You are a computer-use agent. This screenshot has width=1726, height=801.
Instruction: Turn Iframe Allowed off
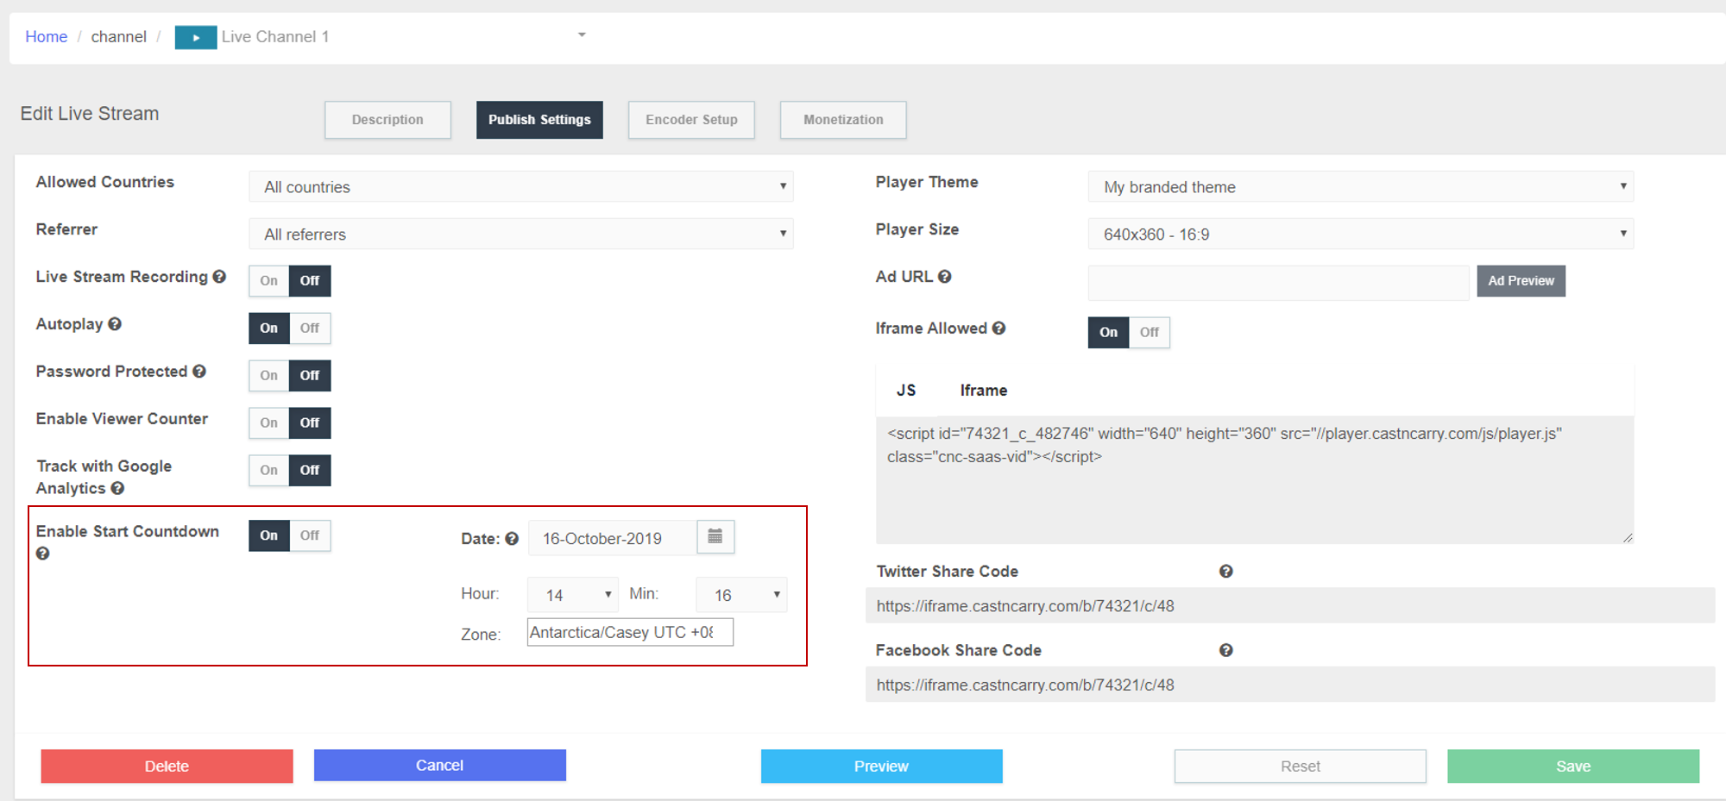pos(1150,333)
